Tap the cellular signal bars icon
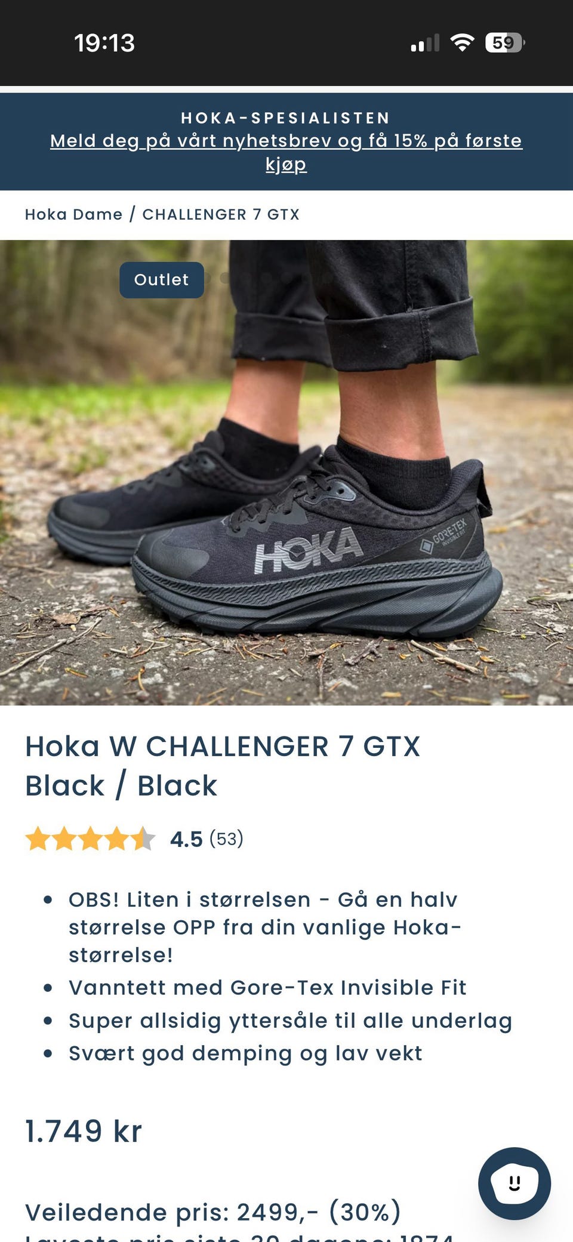The image size is (573, 1242). coord(425,43)
